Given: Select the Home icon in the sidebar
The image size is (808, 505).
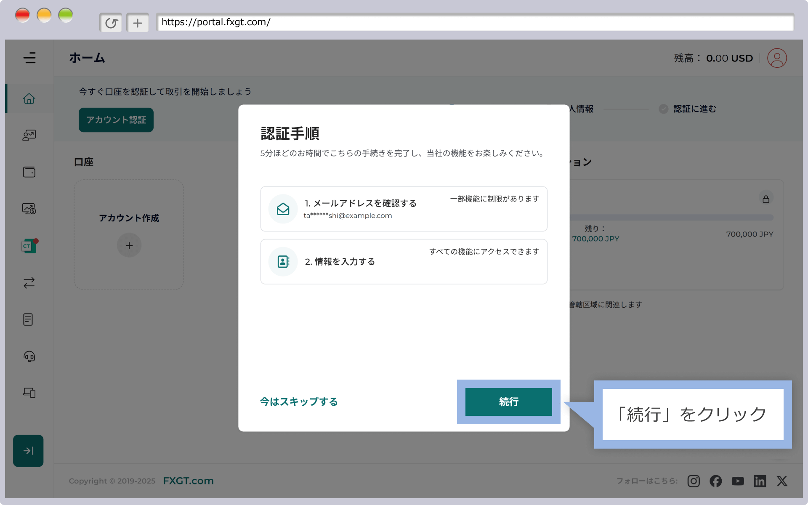Looking at the screenshot, I should pos(29,98).
